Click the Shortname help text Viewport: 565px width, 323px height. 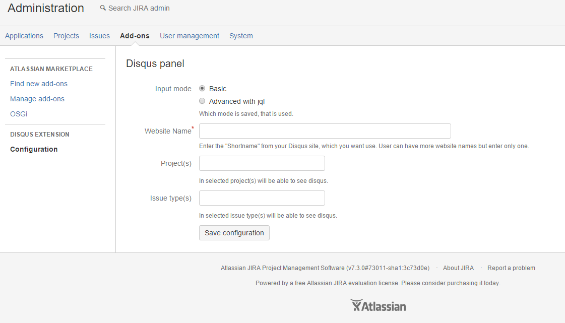[364, 146]
